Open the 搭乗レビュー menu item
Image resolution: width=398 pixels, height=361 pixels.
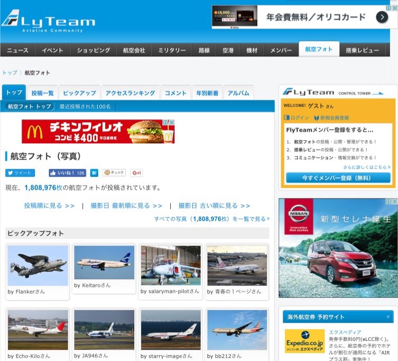(x=362, y=50)
